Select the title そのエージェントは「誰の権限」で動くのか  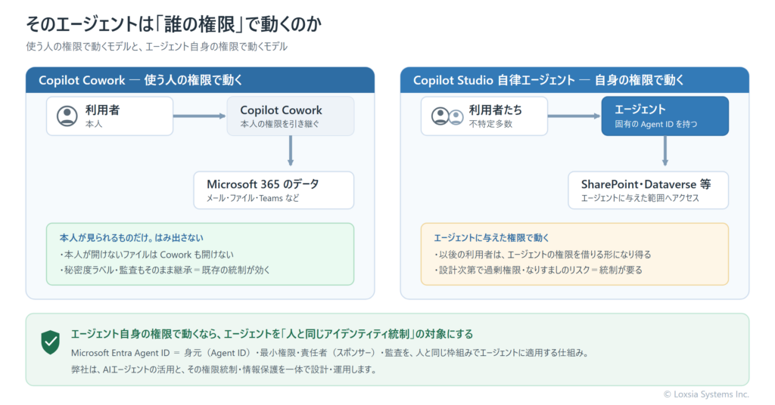pos(173,24)
